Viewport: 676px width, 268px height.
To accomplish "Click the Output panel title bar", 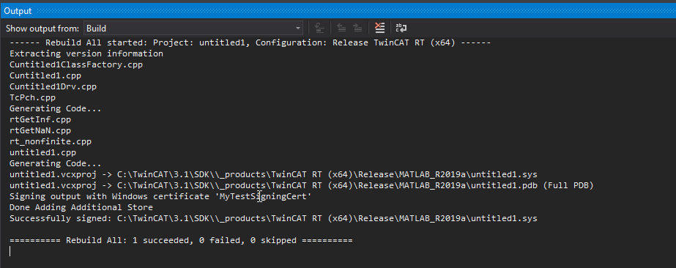I will click(x=338, y=11).
